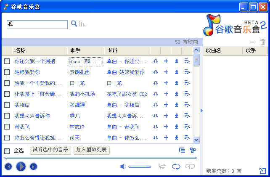Image resolution: width=270 pixels, height=177 pixels.
Task: Listen to 带我飞 via headphone icon
Action: point(156,127)
